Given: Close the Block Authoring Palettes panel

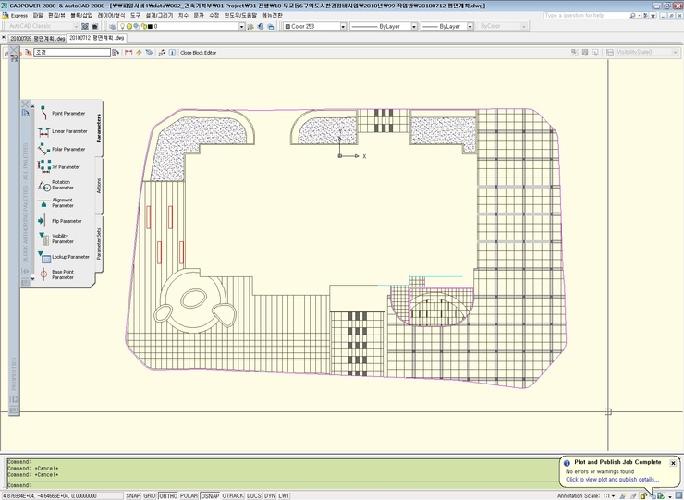Looking at the screenshot, I should pos(25,104).
